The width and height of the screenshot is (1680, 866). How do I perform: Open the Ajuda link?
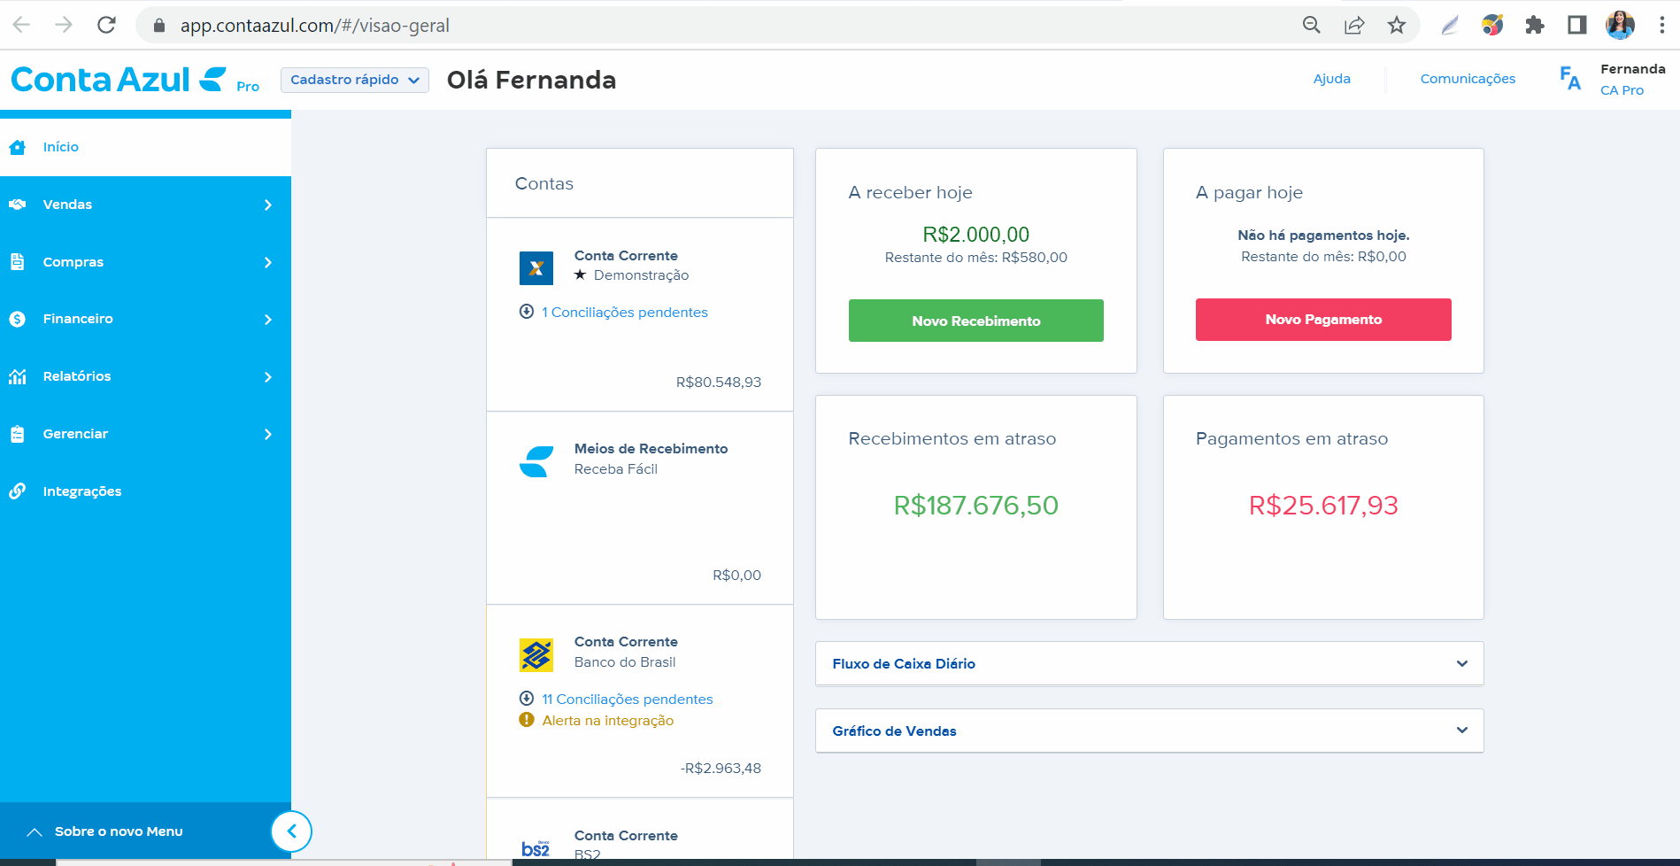click(1331, 79)
